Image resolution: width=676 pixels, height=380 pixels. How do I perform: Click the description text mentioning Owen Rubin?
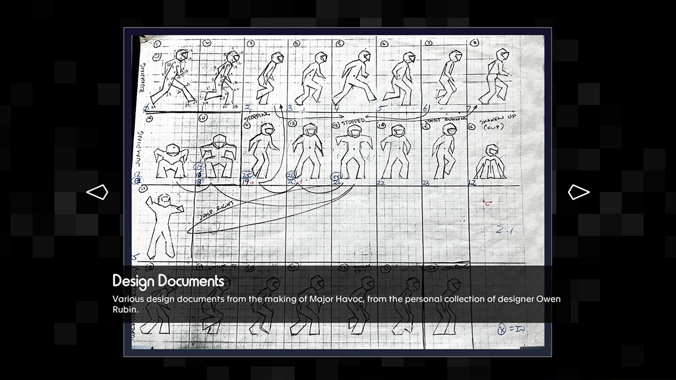(x=336, y=304)
